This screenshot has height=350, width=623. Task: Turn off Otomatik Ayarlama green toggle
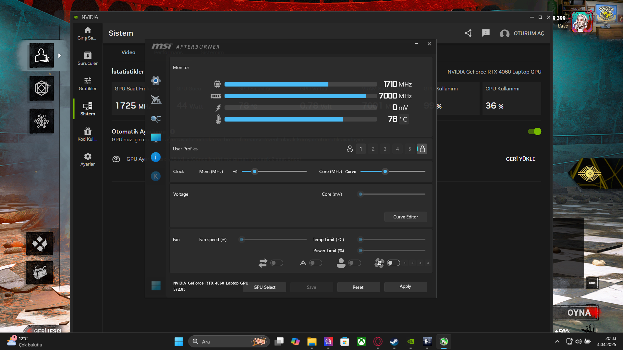[x=534, y=132]
